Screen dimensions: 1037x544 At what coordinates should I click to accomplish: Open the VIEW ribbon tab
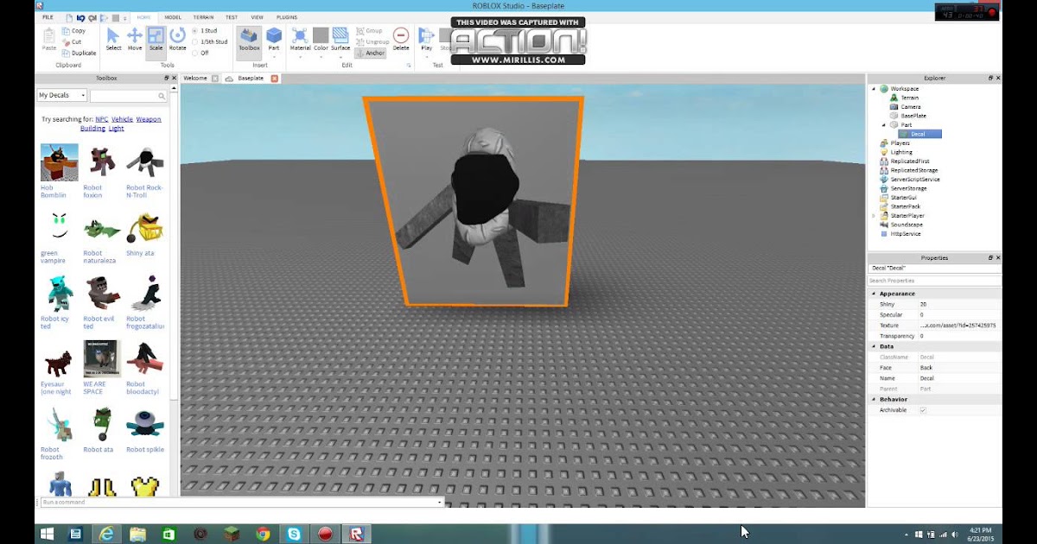pos(258,17)
